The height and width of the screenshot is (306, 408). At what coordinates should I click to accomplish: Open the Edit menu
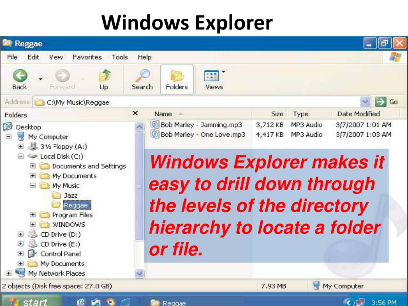[x=33, y=57]
